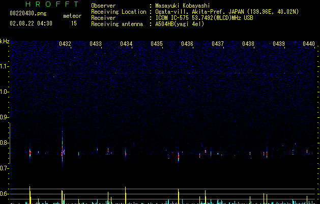Click the Receiving antenna field label
This screenshot has width=320, height=204.
[117, 24]
